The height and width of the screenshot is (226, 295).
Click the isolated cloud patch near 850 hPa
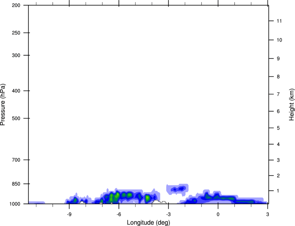coord(177,189)
